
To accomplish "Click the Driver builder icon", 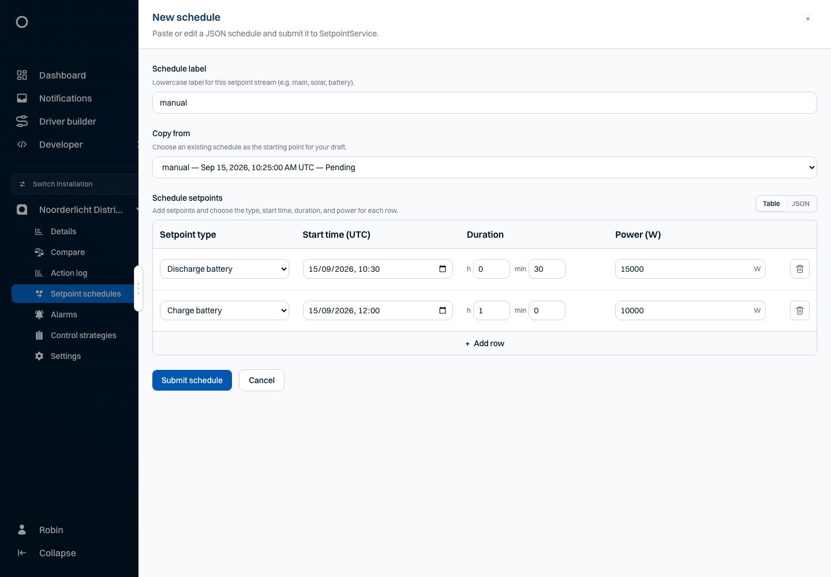I will (22, 121).
